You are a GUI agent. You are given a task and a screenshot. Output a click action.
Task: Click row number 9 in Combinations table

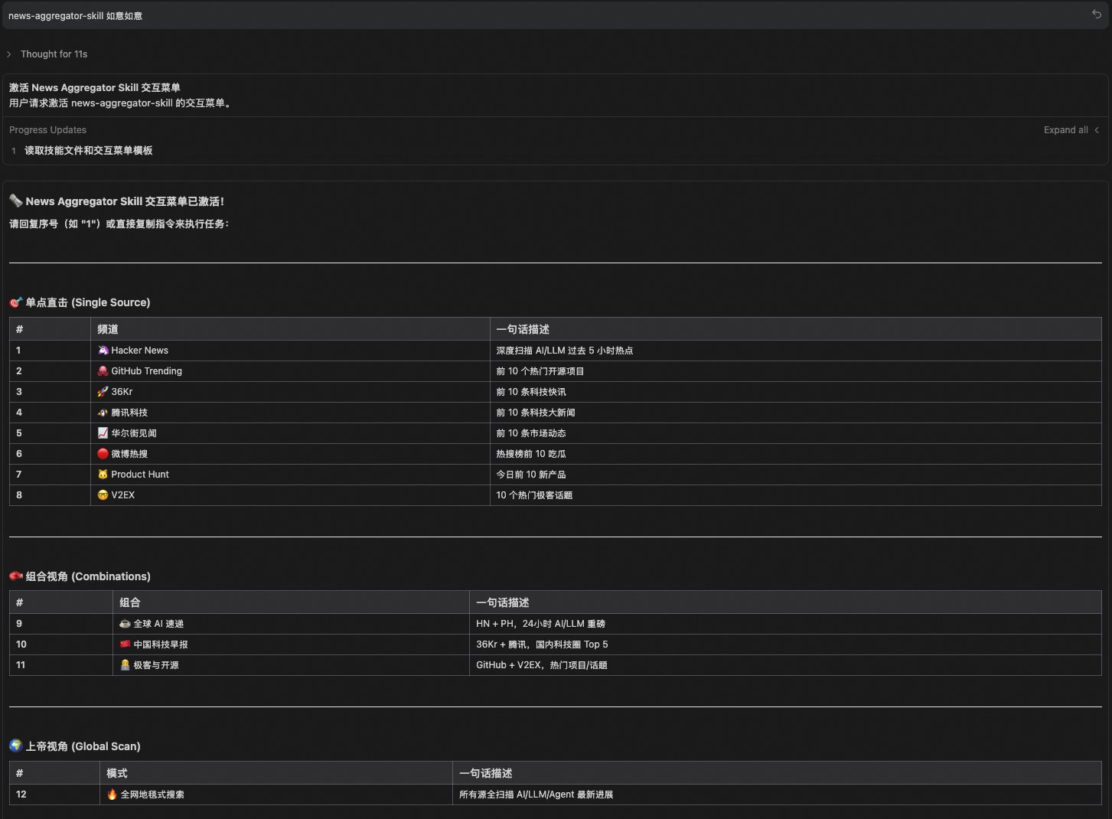click(19, 624)
